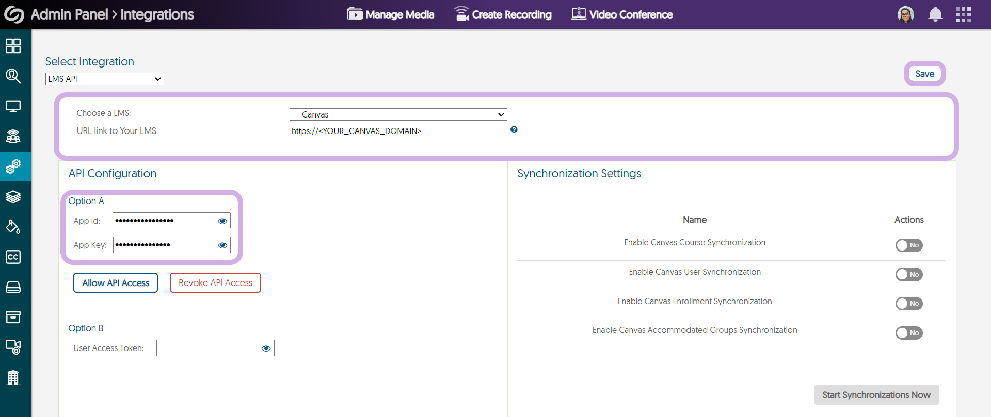Open Video Conference
991x417 pixels.
click(622, 14)
